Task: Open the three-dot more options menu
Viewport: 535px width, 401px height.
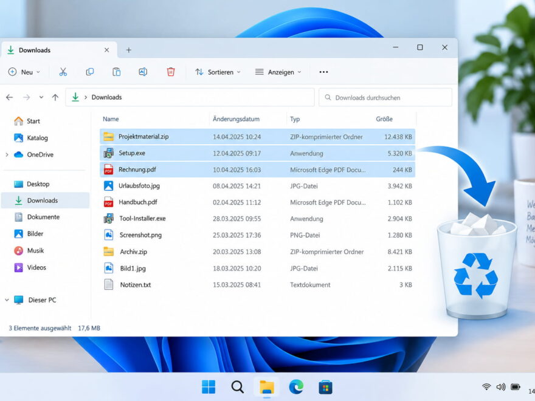Action: (x=323, y=72)
